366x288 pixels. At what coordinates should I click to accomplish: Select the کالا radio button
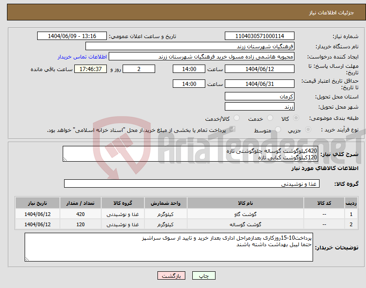(x=296, y=118)
